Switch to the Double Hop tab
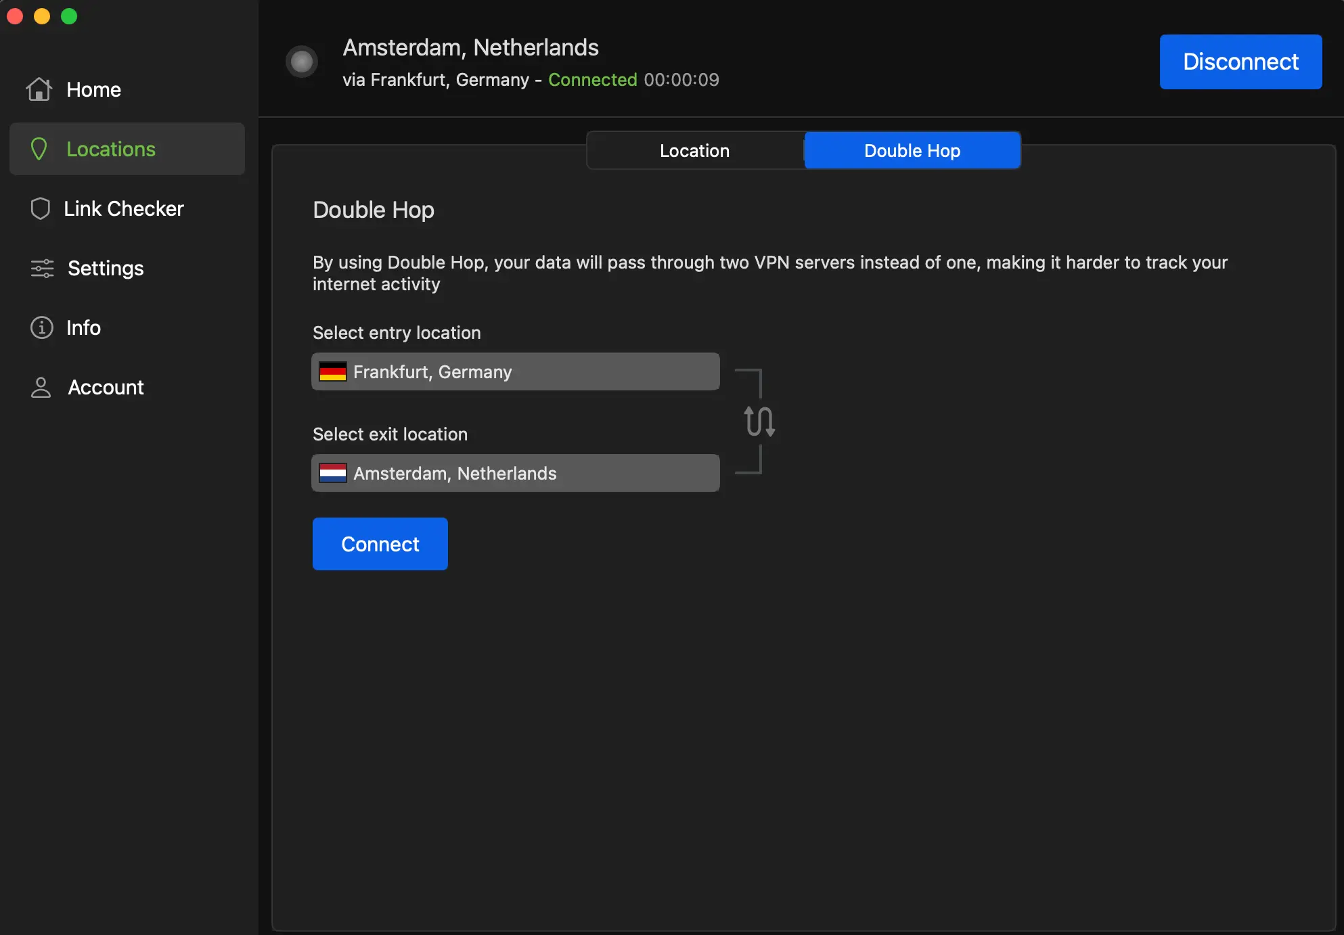 click(912, 150)
